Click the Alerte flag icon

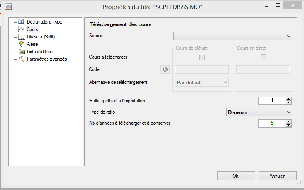pyautogui.click(x=22, y=44)
